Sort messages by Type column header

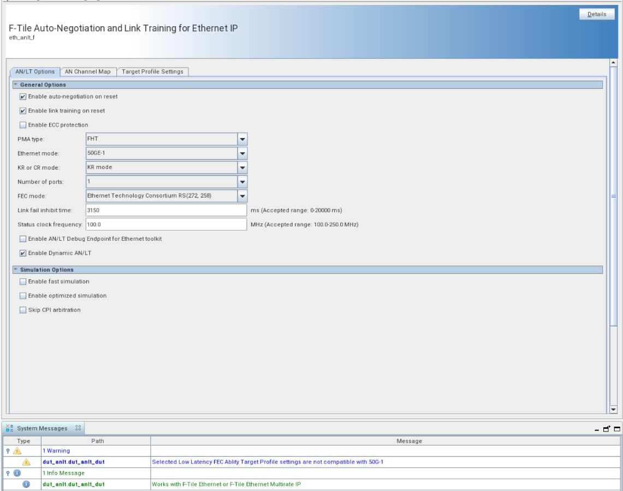pyautogui.click(x=23, y=441)
